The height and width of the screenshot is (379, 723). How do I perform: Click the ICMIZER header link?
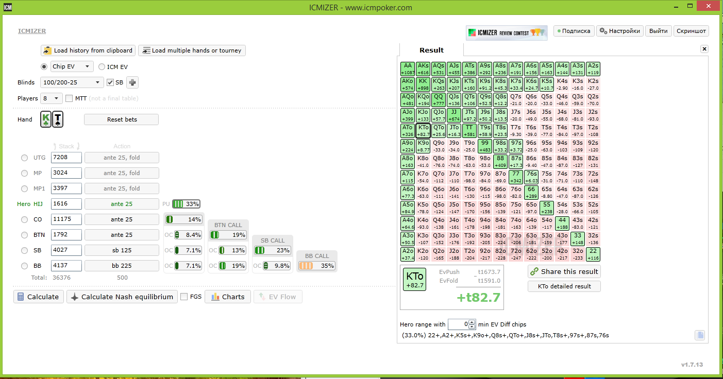click(32, 31)
